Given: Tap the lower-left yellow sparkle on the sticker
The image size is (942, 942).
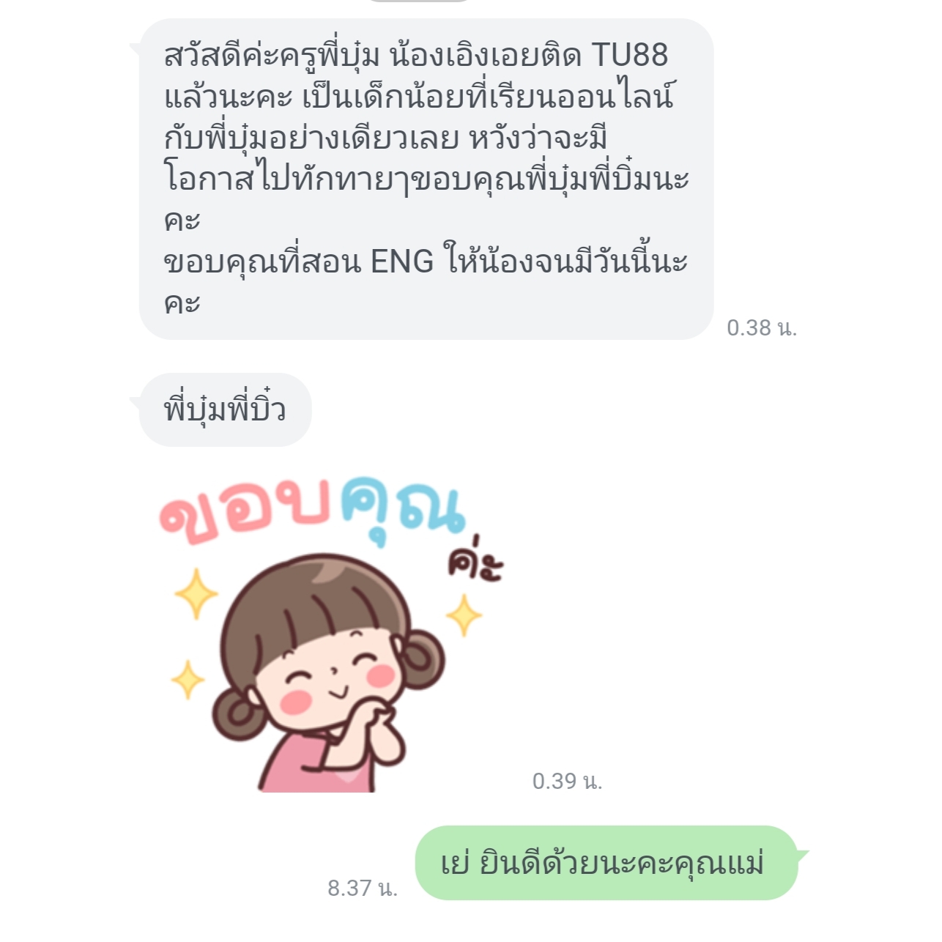Looking at the screenshot, I should (188, 680).
